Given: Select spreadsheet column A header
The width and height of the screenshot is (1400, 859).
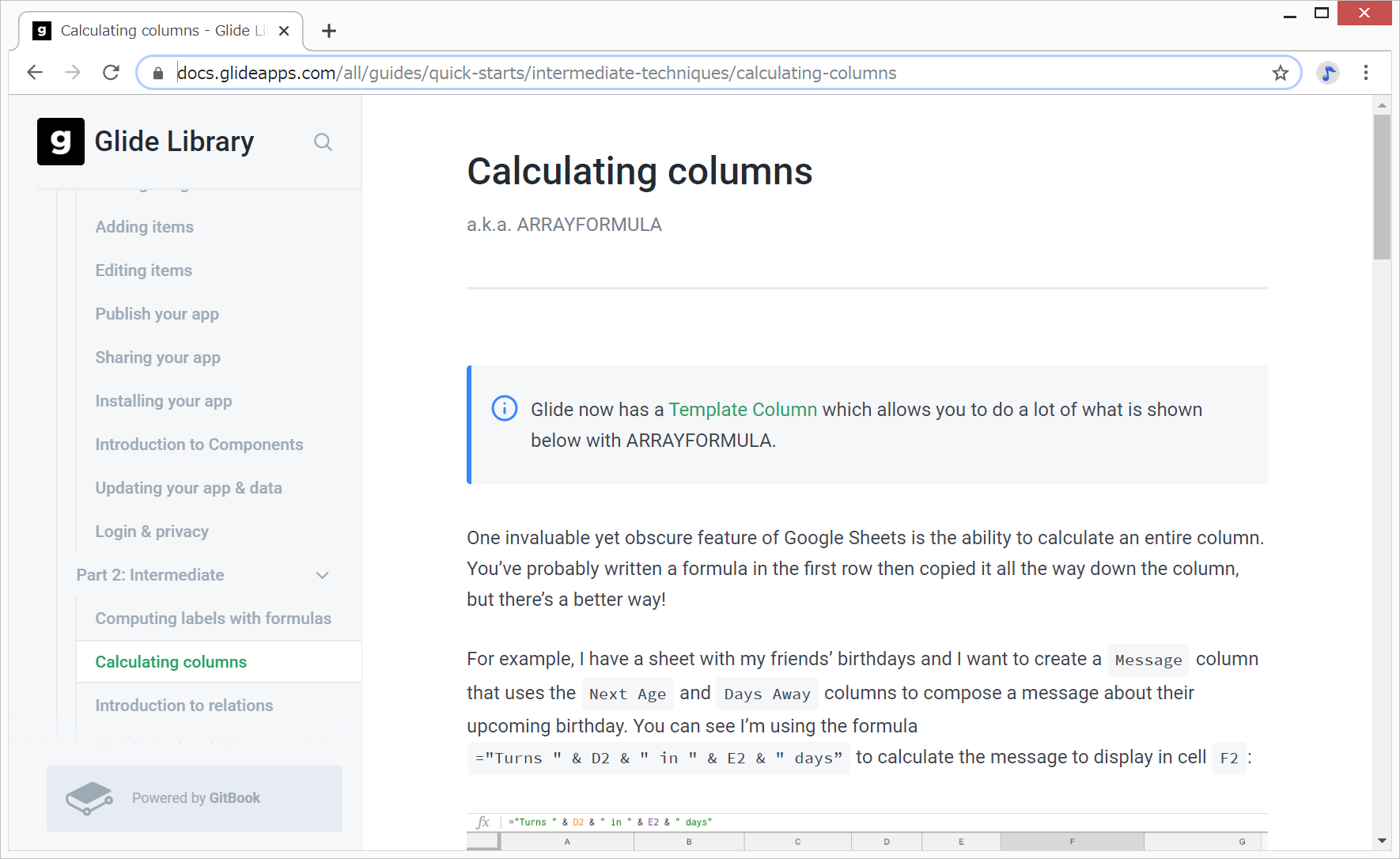Looking at the screenshot, I should click(567, 842).
